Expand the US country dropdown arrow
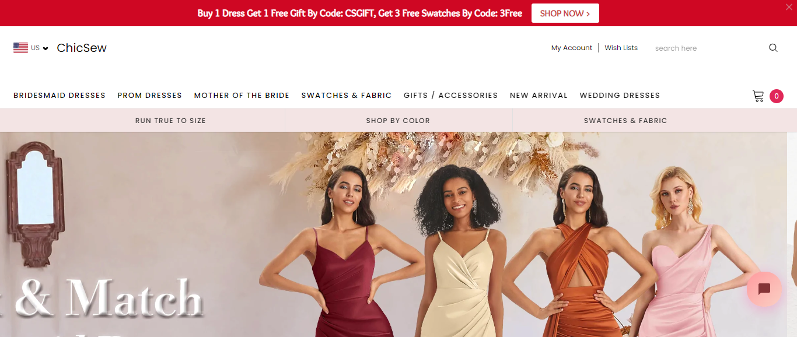Screen dimensions: 797x337 coord(46,48)
